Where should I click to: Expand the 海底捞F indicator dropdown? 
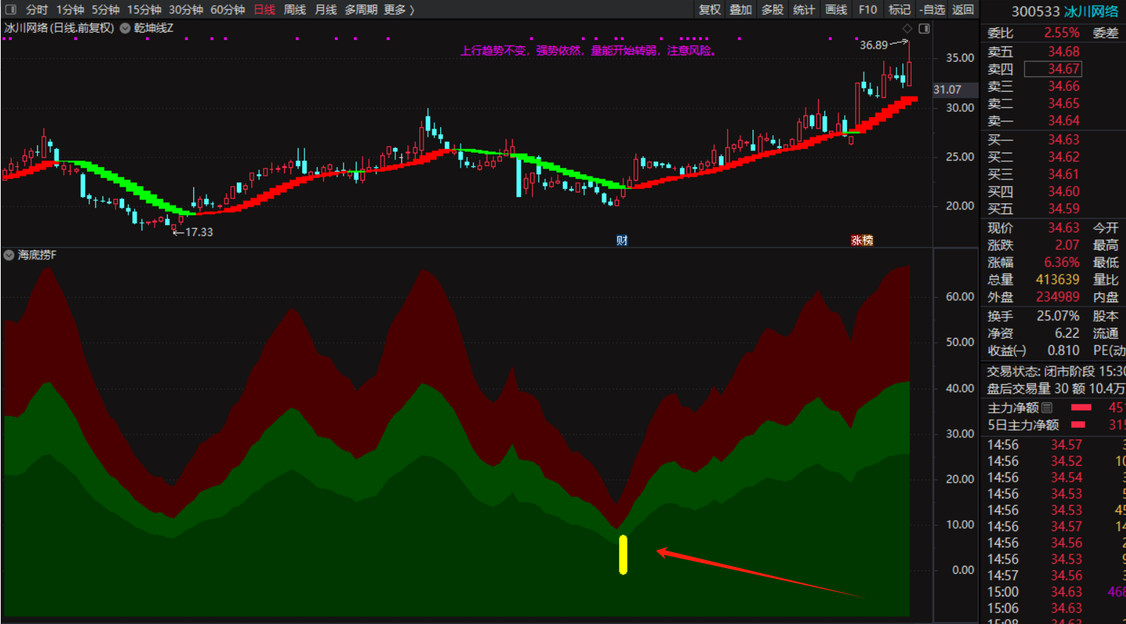pyautogui.click(x=9, y=255)
